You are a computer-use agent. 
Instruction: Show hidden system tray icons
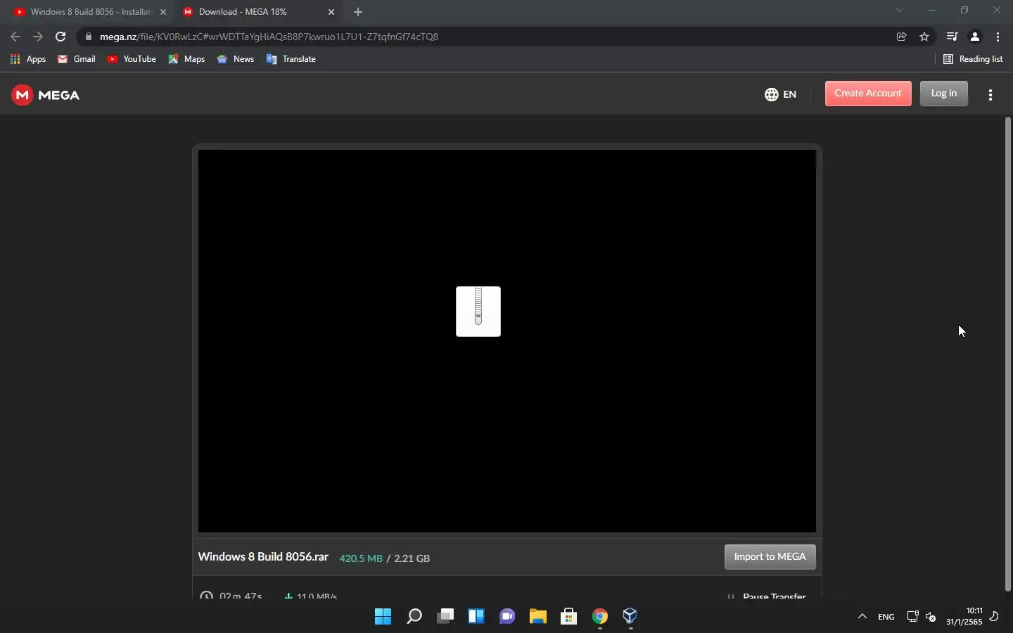862,617
